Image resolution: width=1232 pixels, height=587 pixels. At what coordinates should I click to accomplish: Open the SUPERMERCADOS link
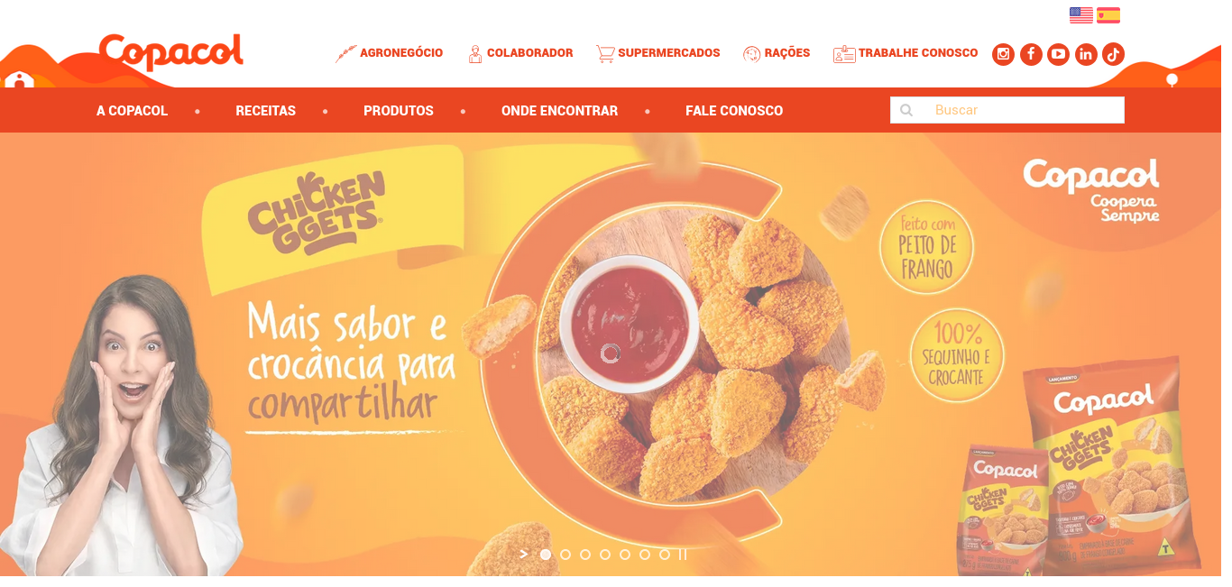[658, 53]
